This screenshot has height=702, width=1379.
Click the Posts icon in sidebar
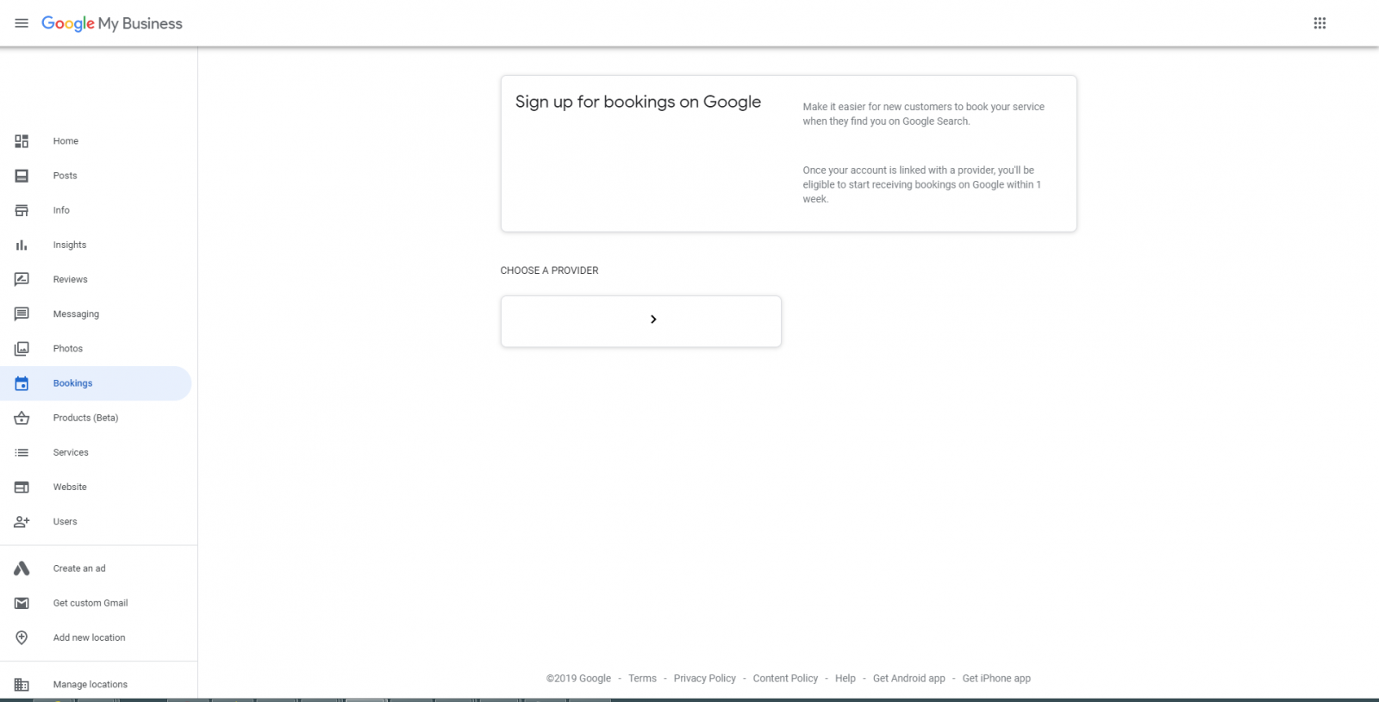point(22,176)
